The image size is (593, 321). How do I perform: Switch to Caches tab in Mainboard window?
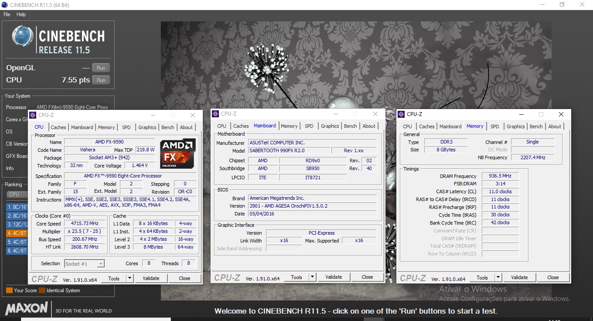(241, 126)
